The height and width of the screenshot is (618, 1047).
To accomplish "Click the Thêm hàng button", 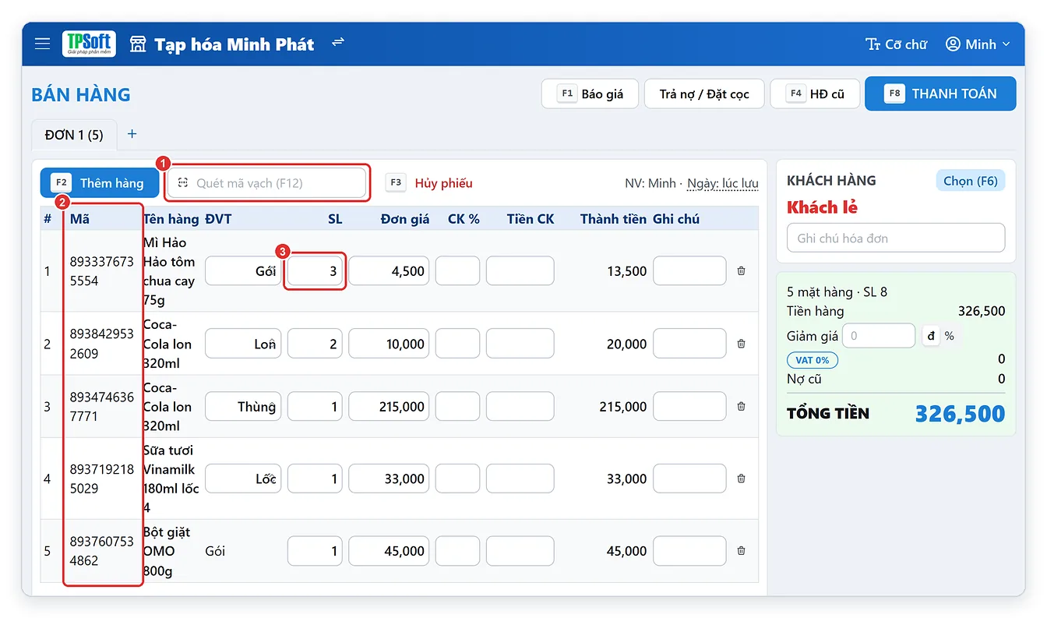I will point(100,183).
